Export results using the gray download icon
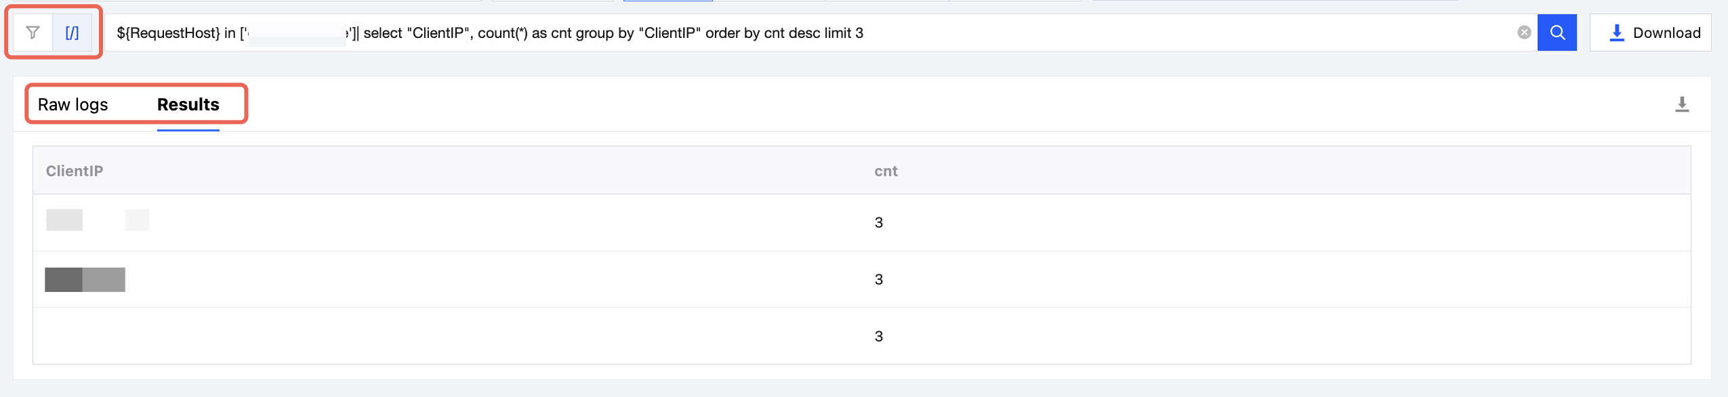 pos(1682,104)
